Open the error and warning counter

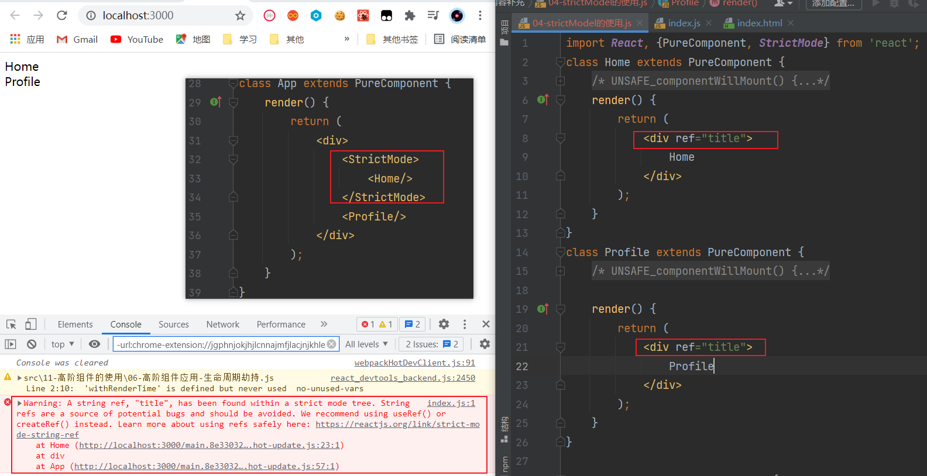(377, 324)
